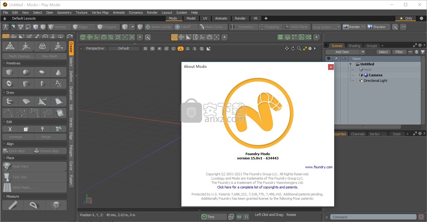Image resolution: width=427 pixels, height=222 pixels.
Task: Select the Cube primitive tool
Action: [x=10, y=72]
